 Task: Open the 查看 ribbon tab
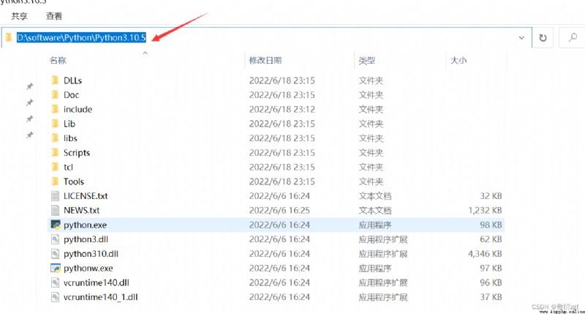[x=54, y=16]
